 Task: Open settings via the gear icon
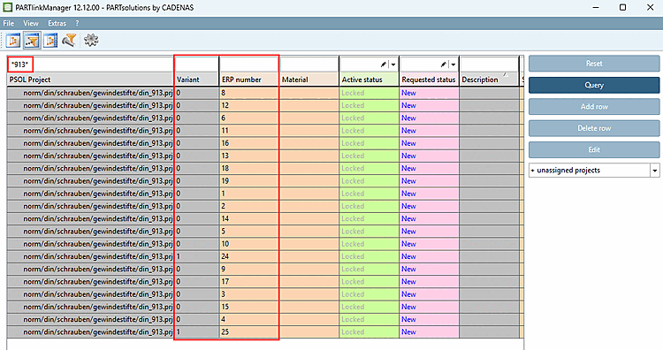[x=91, y=41]
